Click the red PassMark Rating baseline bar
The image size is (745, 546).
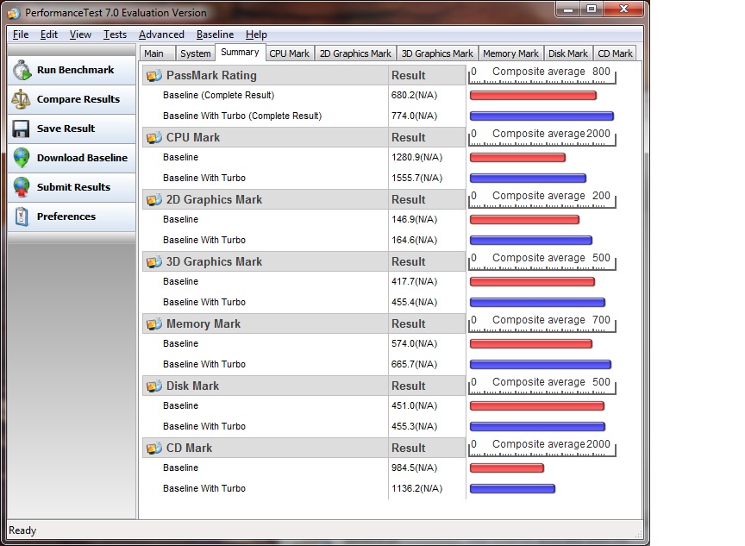(533, 95)
